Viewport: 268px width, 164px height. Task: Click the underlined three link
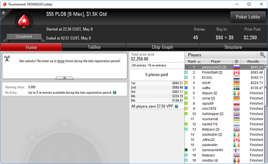pos(61,61)
